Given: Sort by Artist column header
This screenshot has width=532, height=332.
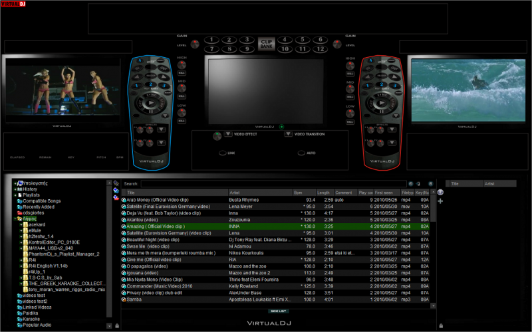Looking at the screenshot, I should click(260, 193).
